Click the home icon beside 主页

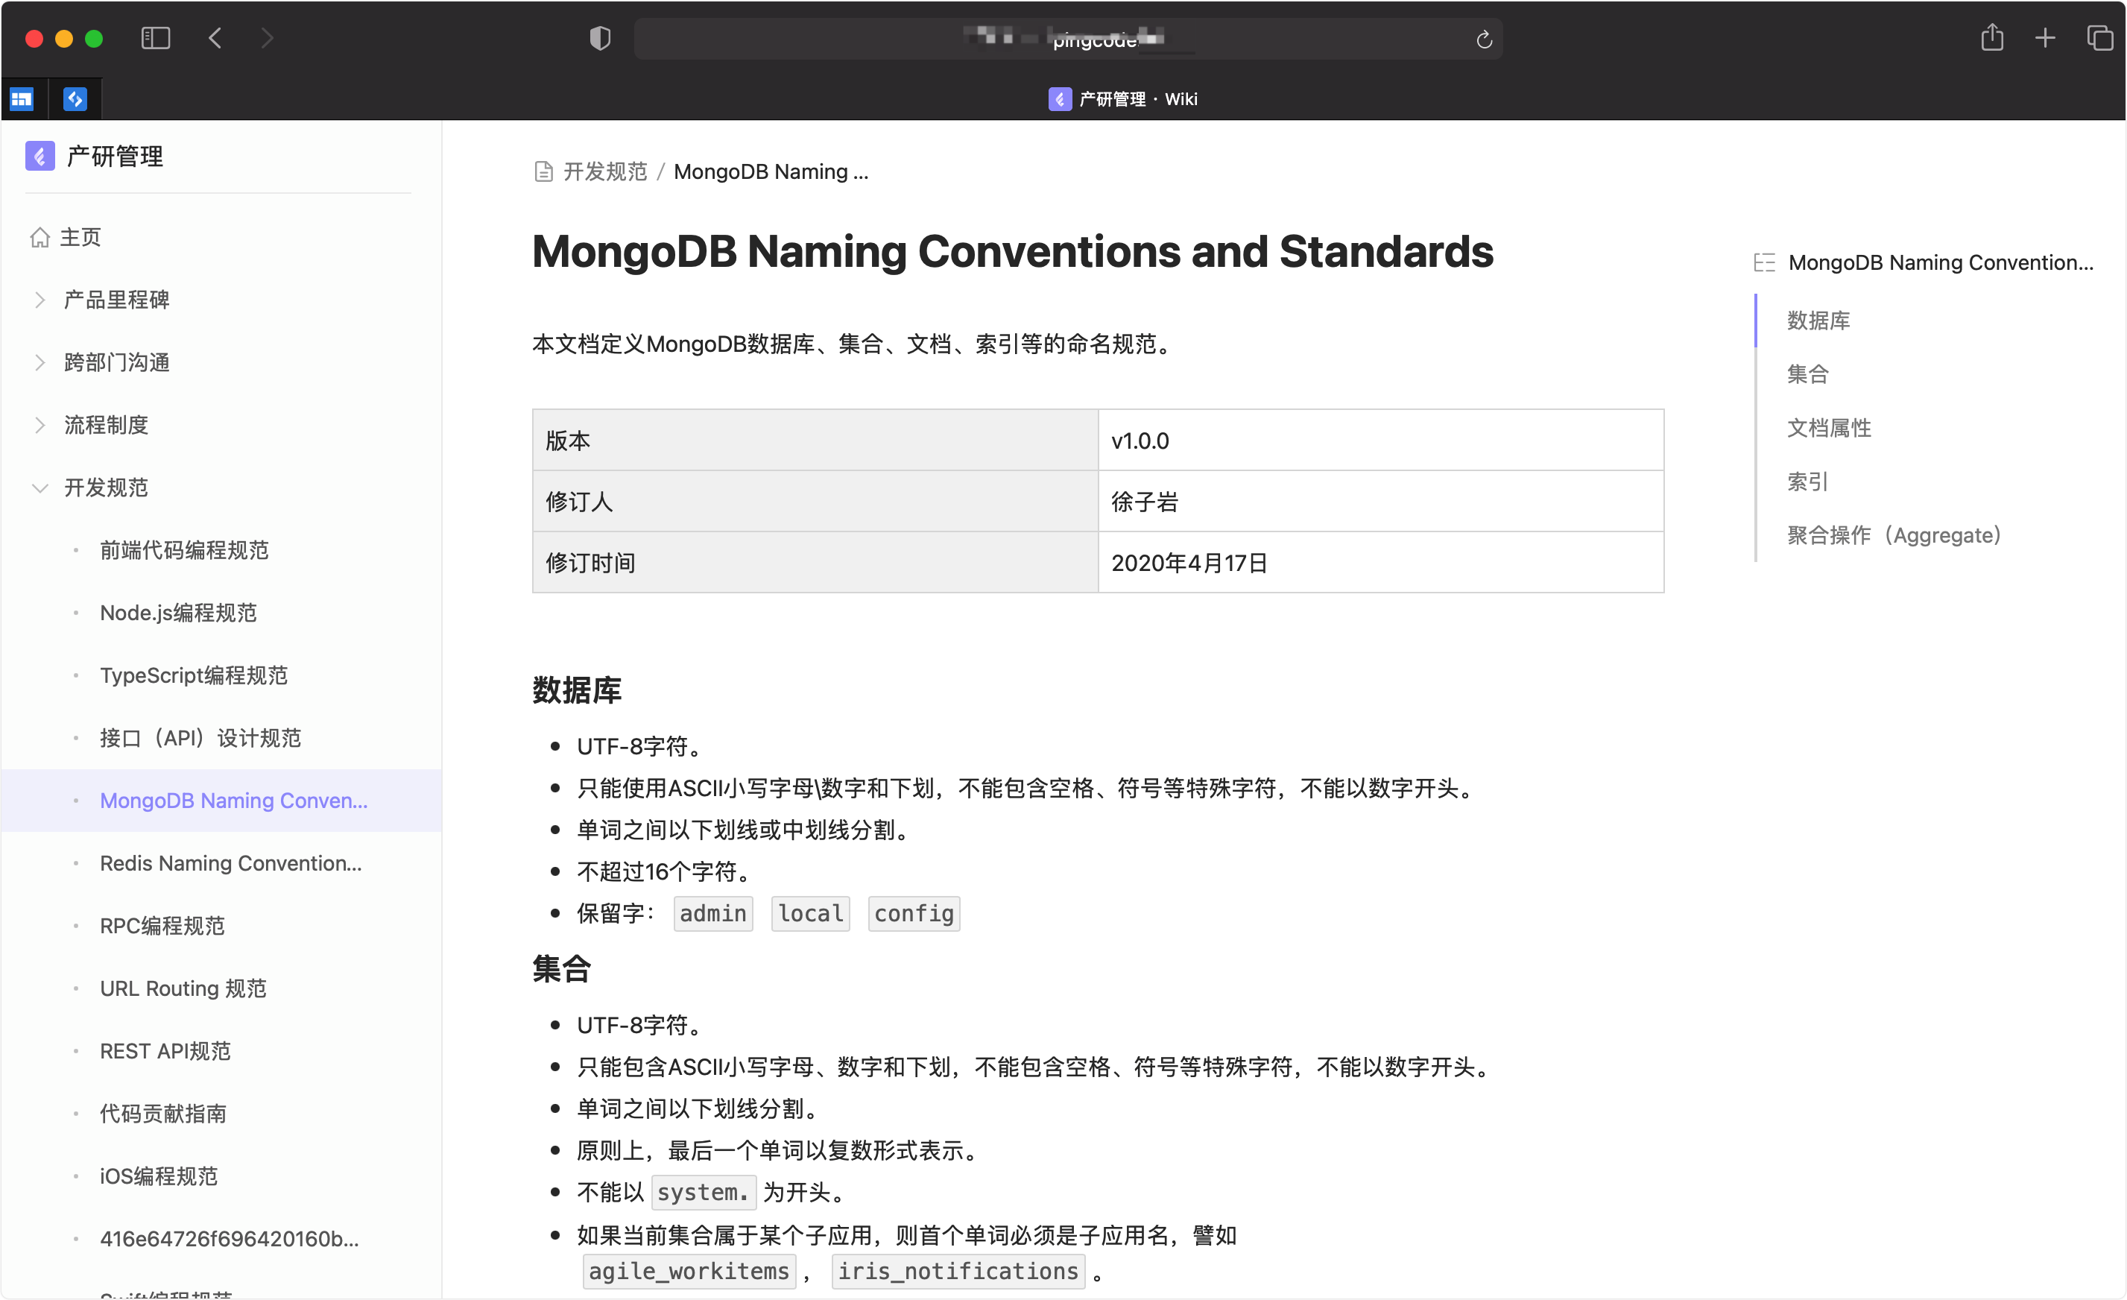pos(39,237)
